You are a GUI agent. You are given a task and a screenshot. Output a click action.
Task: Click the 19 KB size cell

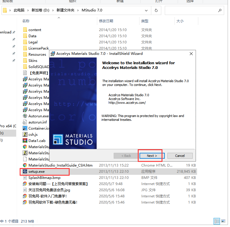[x=191, y=165]
